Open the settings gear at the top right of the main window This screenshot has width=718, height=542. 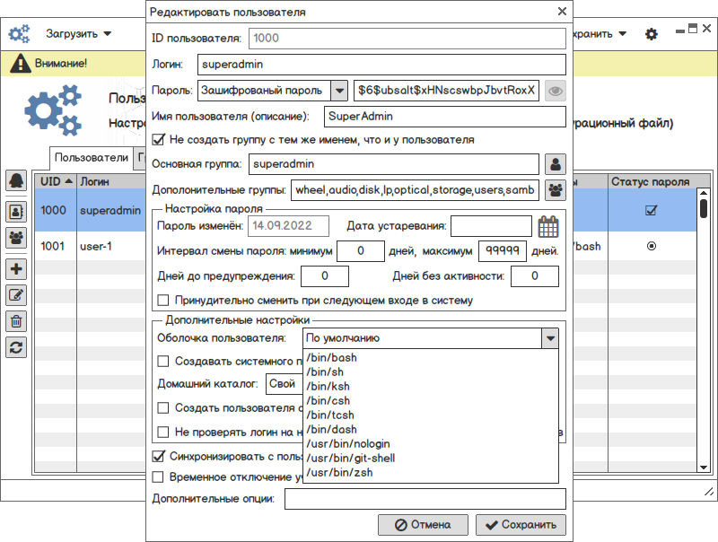[x=652, y=34]
